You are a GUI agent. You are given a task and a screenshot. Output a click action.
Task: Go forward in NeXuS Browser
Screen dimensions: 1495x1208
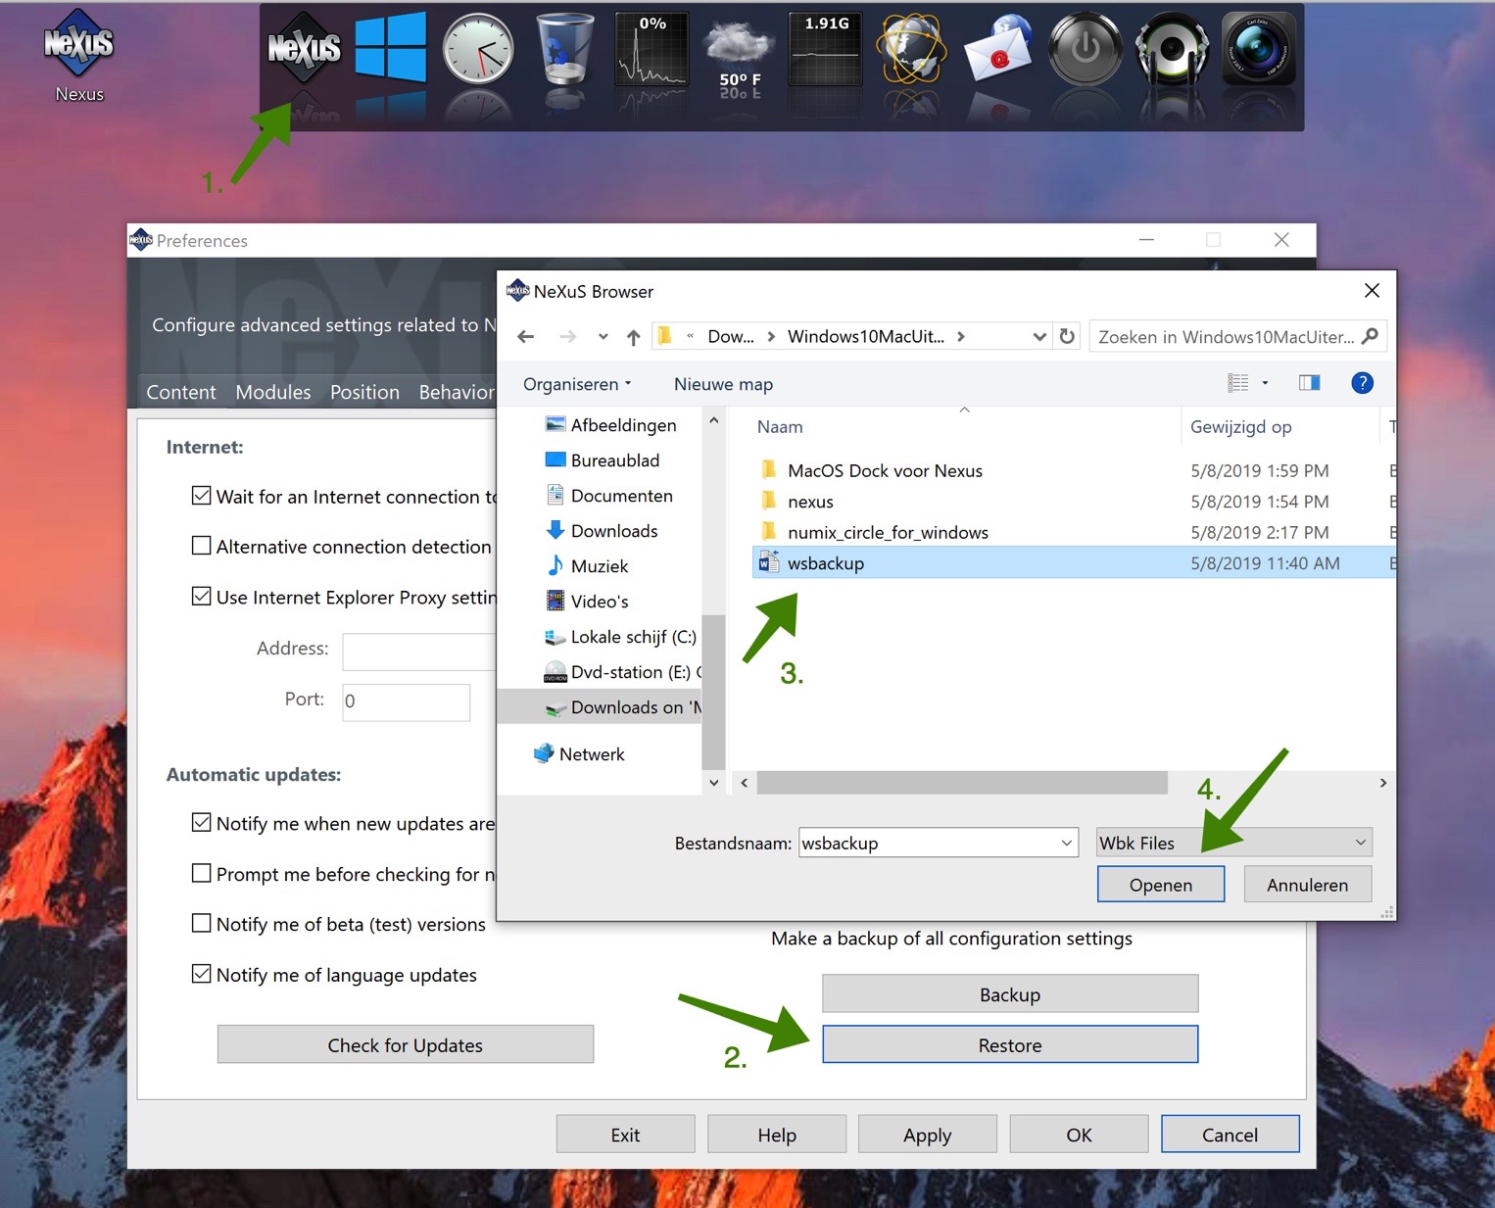(x=567, y=337)
